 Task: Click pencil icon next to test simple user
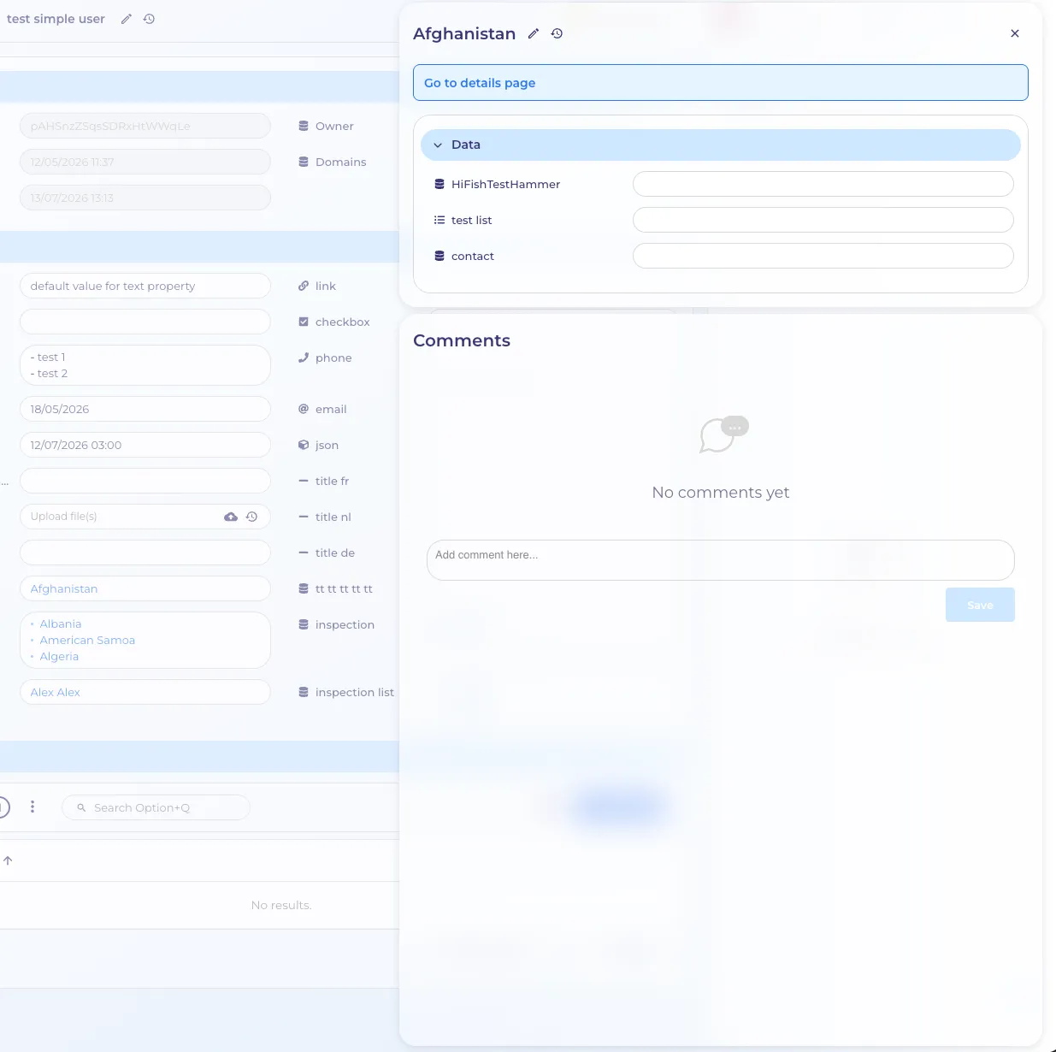tap(127, 19)
